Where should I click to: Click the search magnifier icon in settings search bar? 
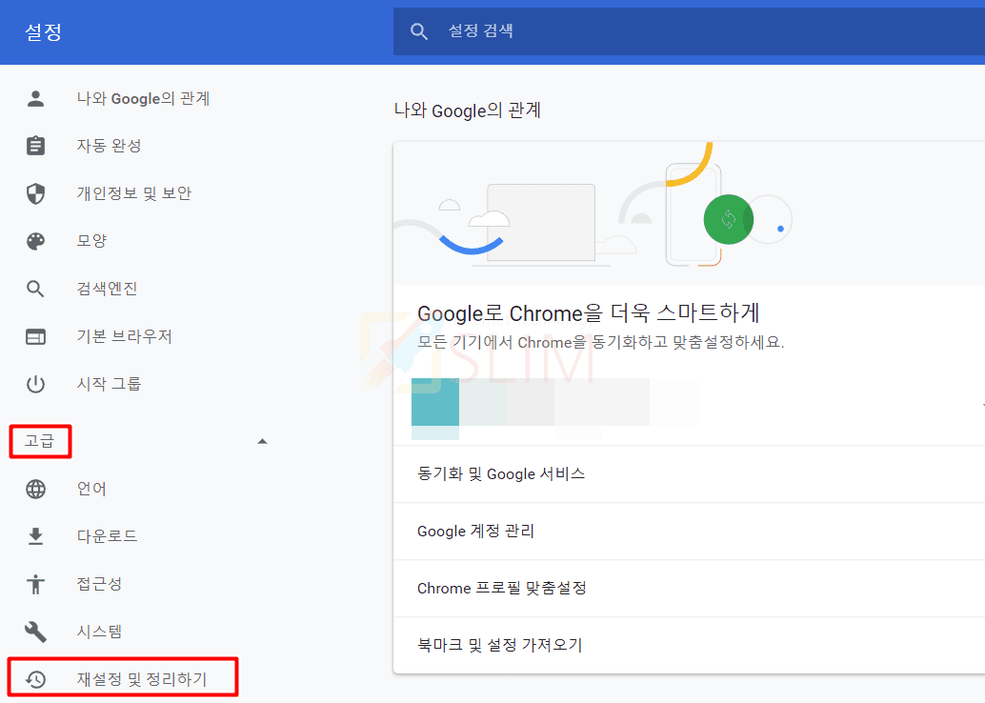tap(419, 31)
